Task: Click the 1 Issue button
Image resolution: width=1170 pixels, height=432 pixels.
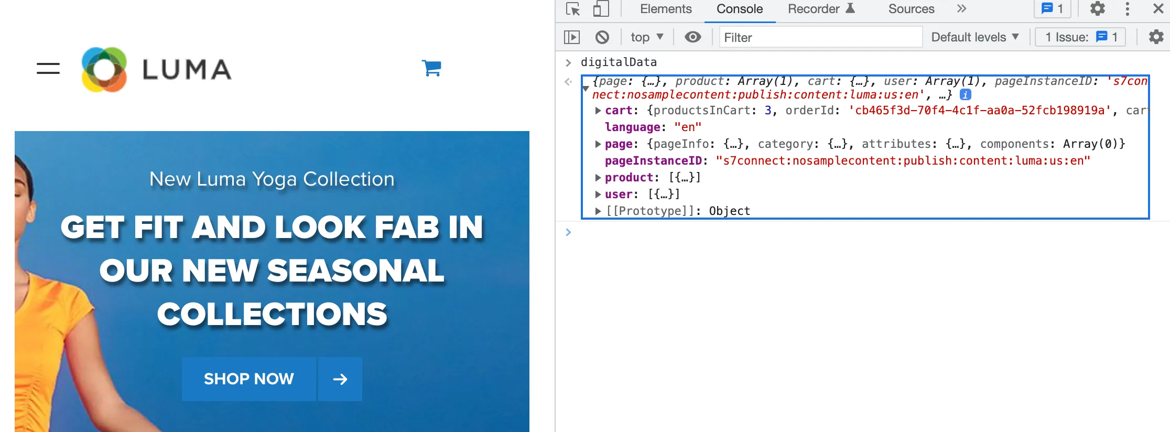Action: coord(1080,37)
